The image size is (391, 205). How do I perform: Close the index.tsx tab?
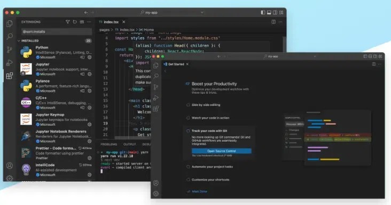click(x=124, y=22)
